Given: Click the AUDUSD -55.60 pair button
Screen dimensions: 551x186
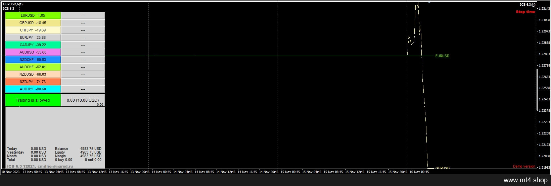Looking at the screenshot, I should coord(33,52).
